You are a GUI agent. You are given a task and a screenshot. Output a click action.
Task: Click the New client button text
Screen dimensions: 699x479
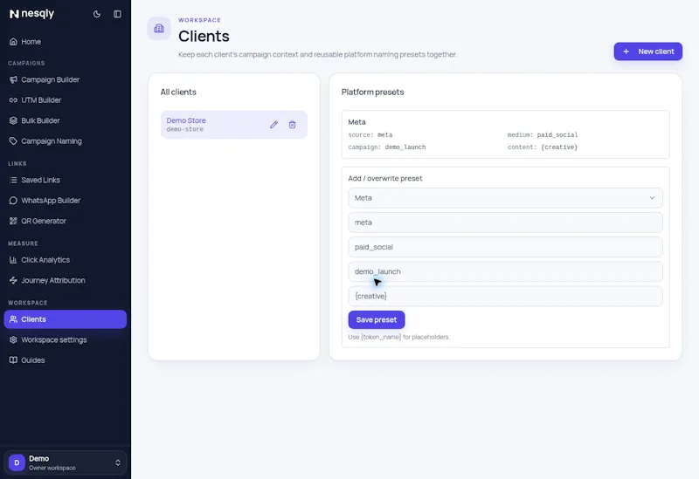click(x=656, y=51)
